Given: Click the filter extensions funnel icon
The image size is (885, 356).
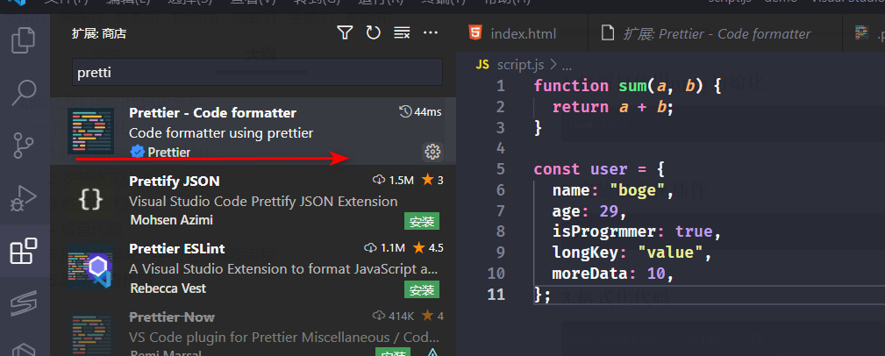Looking at the screenshot, I should click(x=345, y=33).
